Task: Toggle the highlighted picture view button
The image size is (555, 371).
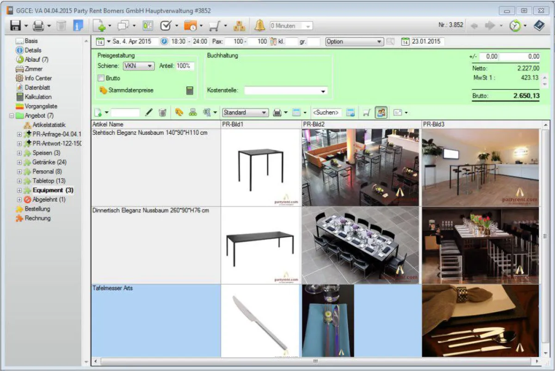Action: pyautogui.click(x=381, y=112)
